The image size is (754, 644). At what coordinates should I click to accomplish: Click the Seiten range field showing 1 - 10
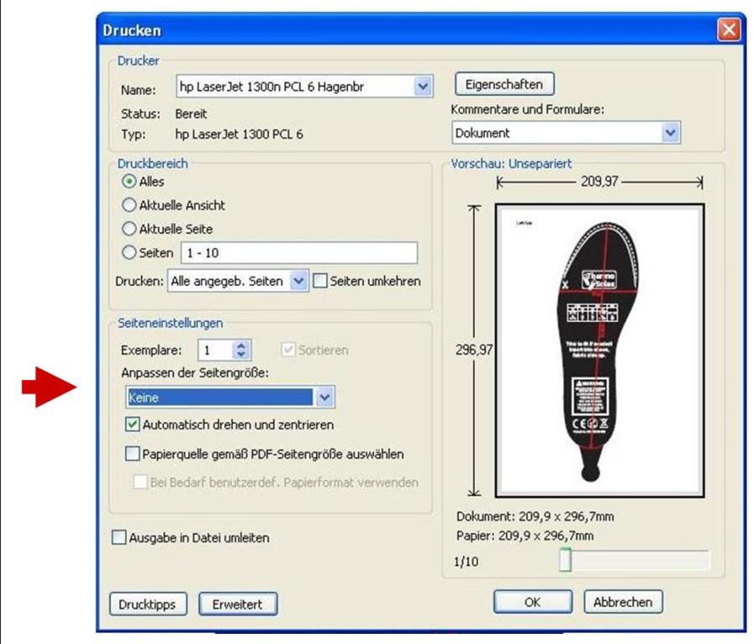(x=299, y=252)
